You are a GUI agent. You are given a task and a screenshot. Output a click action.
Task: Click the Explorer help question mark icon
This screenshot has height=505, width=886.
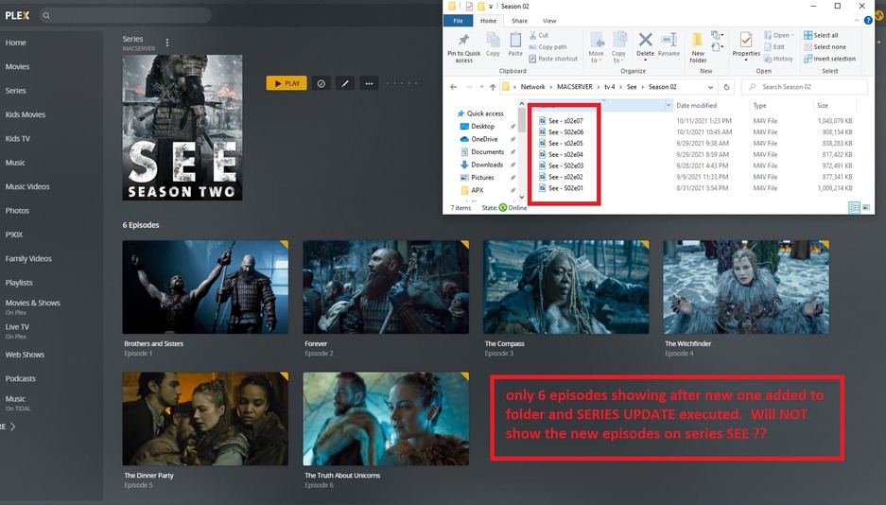(868, 21)
